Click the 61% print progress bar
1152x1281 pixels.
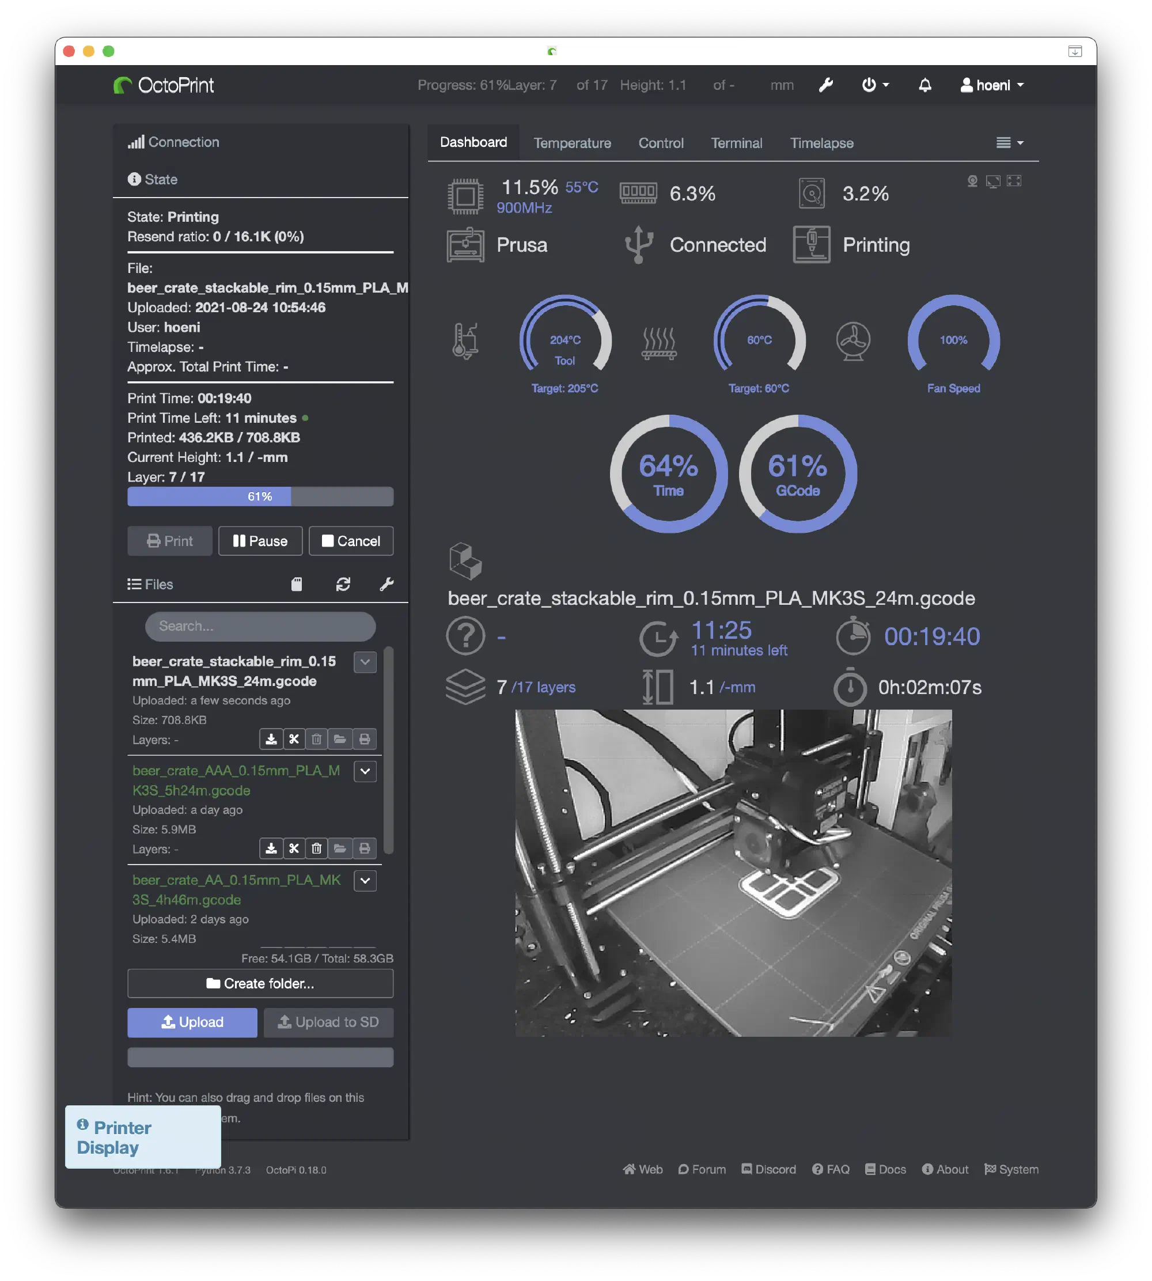point(260,496)
